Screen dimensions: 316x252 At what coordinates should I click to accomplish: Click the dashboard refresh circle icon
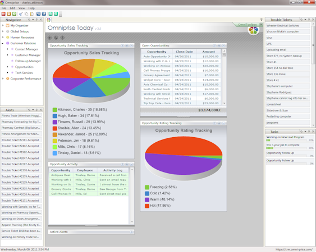tap(56, 38)
